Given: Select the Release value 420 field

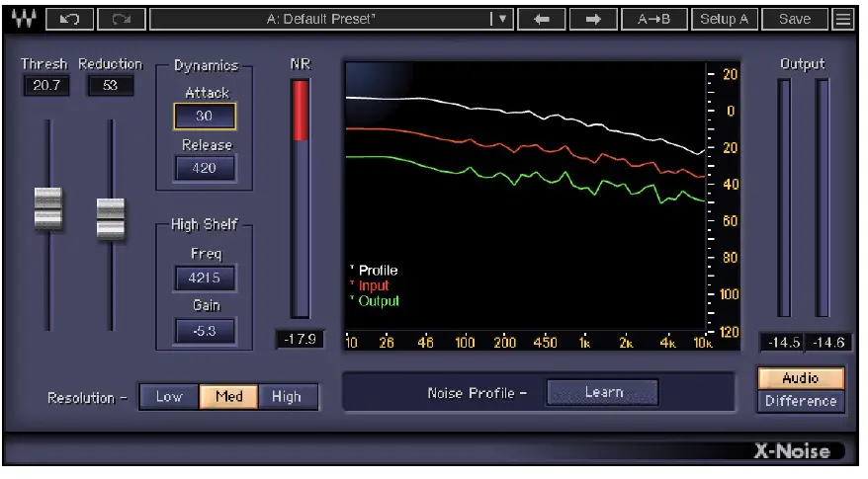Looking at the screenshot, I should [x=205, y=168].
